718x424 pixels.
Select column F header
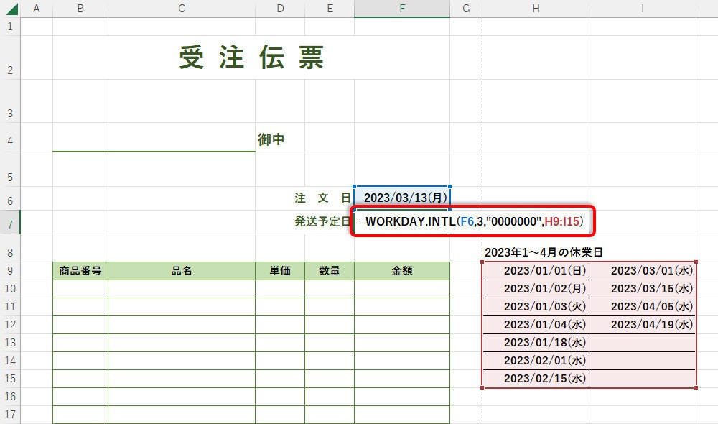coord(401,9)
